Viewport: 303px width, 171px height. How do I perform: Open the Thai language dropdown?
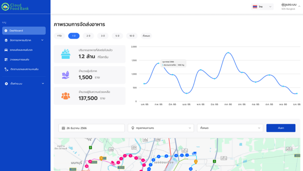coord(262,7)
